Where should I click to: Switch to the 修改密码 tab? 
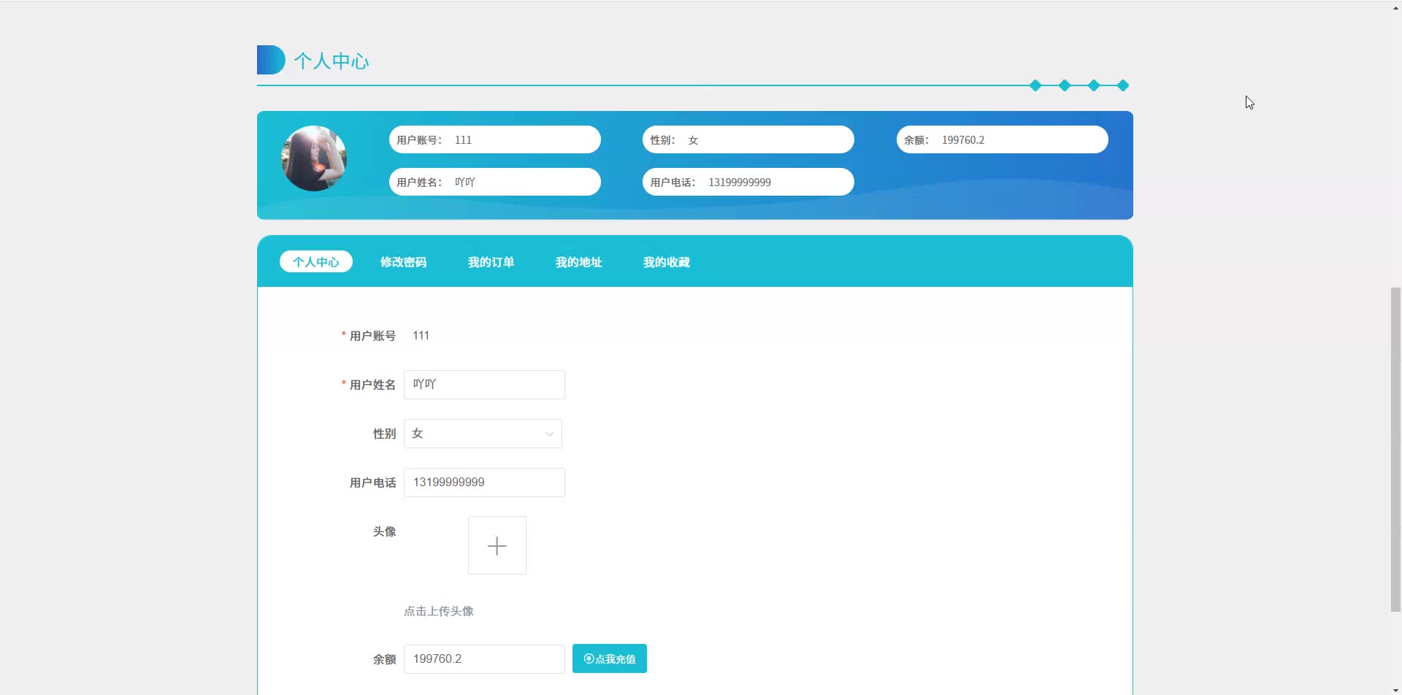coord(403,262)
